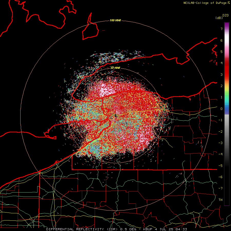Viewport: 231px width, 231px height.
Task: Click the [dB] unit label
Action: pyautogui.click(x=219, y=18)
